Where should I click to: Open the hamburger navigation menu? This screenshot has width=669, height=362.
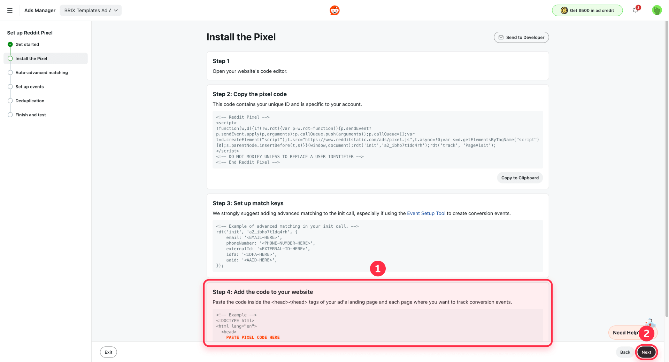click(x=10, y=10)
